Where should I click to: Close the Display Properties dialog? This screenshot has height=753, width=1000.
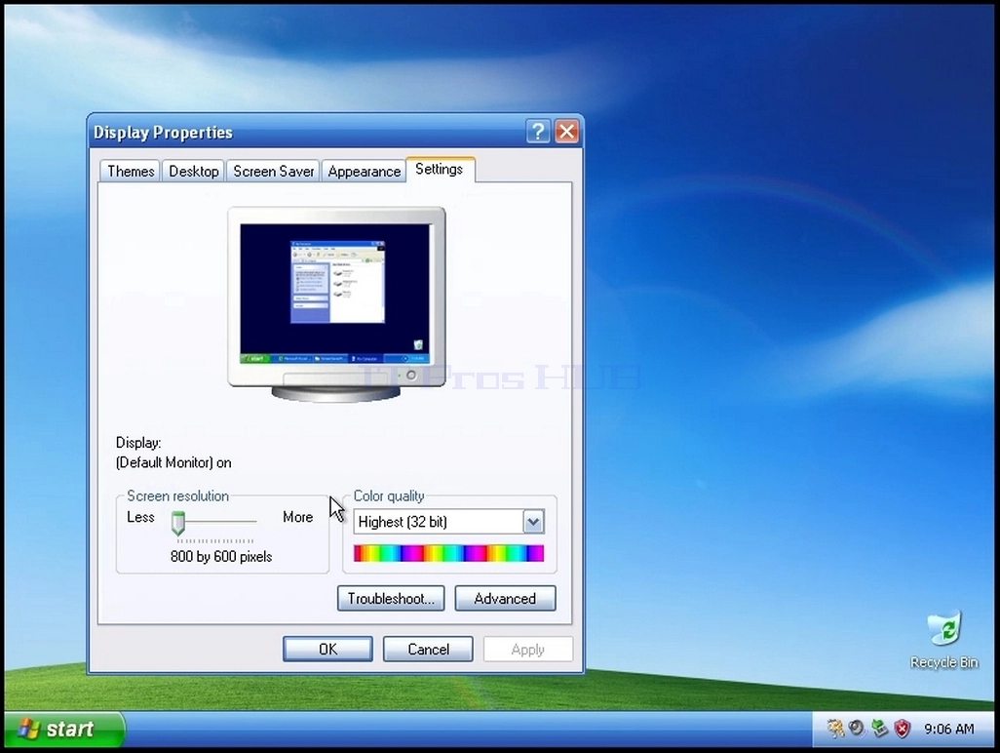pyautogui.click(x=566, y=132)
